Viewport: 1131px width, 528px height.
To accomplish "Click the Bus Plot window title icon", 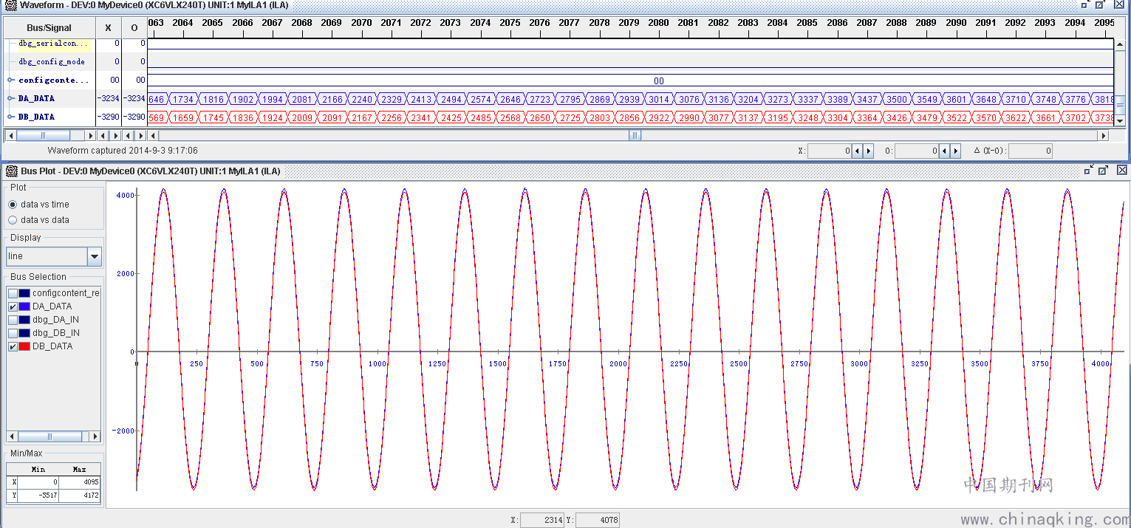I will (11, 171).
